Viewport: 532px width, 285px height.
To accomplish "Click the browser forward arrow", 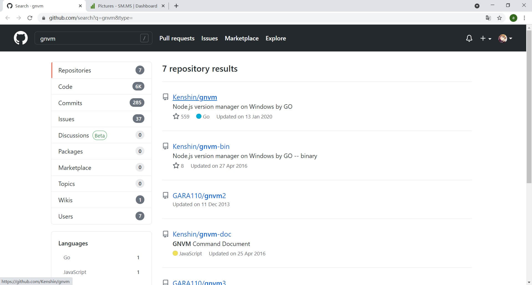I will pyautogui.click(x=19, y=18).
